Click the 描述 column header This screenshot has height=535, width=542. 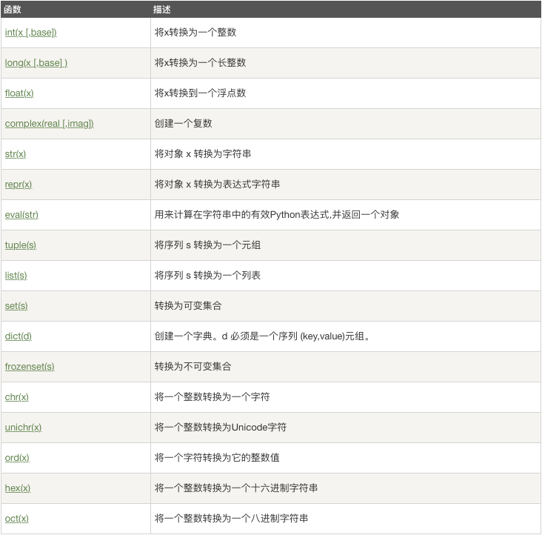163,9
